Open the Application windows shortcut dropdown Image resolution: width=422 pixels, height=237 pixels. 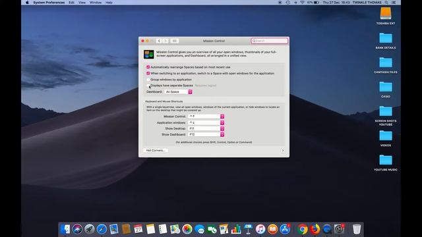[x=206, y=122]
